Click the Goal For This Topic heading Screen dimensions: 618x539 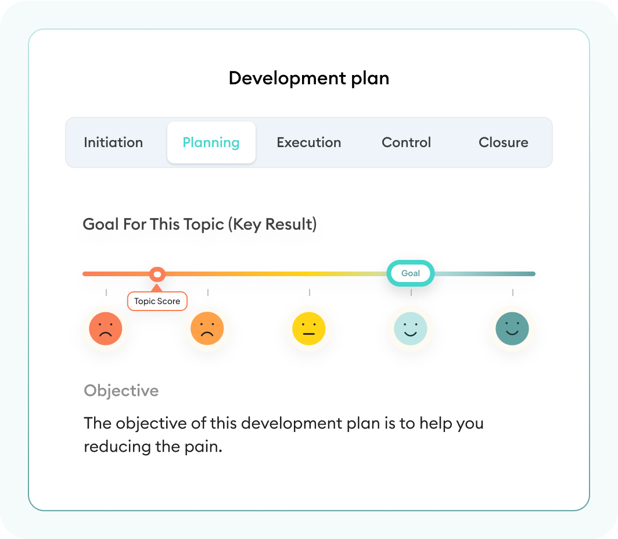click(200, 224)
